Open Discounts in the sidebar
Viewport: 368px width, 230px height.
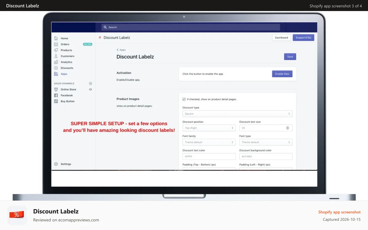67,68
